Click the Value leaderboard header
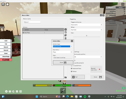The width and height of the screenshot is (126, 99). [120, 7]
